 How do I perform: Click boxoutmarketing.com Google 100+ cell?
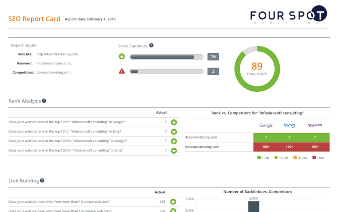266,147
